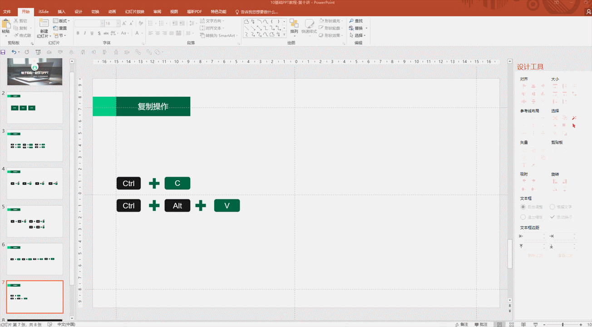This screenshot has height=327, width=592.
Task: Click the Find (查找) magnifier icon
Action: tap(351, 21)
